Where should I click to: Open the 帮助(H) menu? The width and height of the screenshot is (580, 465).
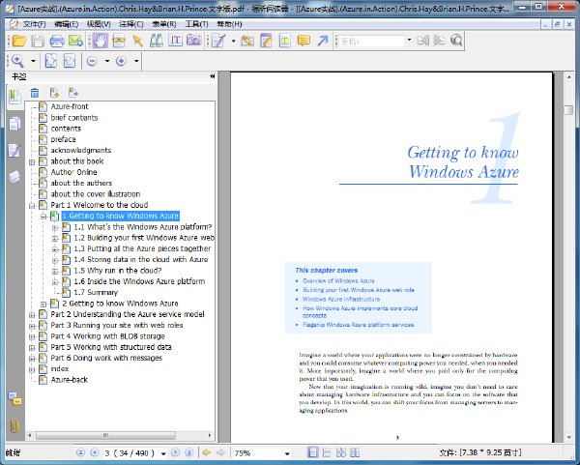pos(229,24)
